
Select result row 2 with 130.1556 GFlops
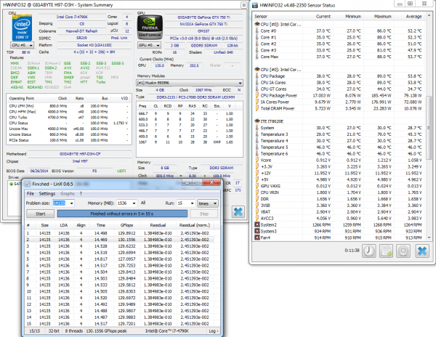coord(120,240)
